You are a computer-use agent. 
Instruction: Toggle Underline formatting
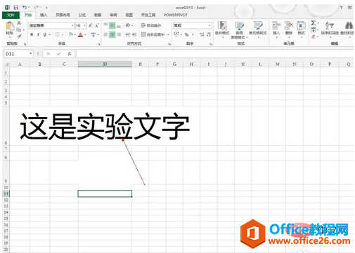point(44,34)
